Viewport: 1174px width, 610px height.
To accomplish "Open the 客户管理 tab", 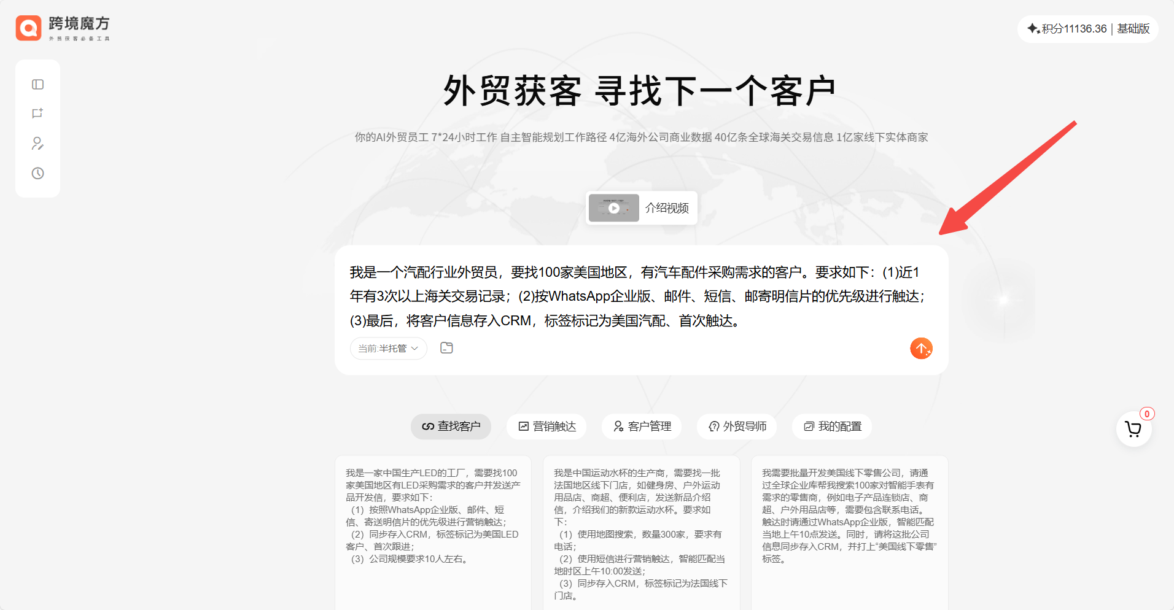I will [642, 427].
